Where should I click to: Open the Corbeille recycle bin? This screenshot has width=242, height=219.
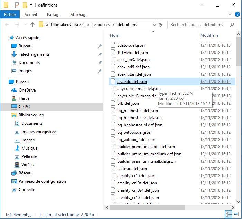point(27,190)
